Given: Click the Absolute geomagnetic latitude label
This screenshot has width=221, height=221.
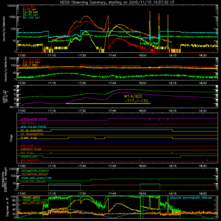Looking at the screenshot, I should [191, 198].
